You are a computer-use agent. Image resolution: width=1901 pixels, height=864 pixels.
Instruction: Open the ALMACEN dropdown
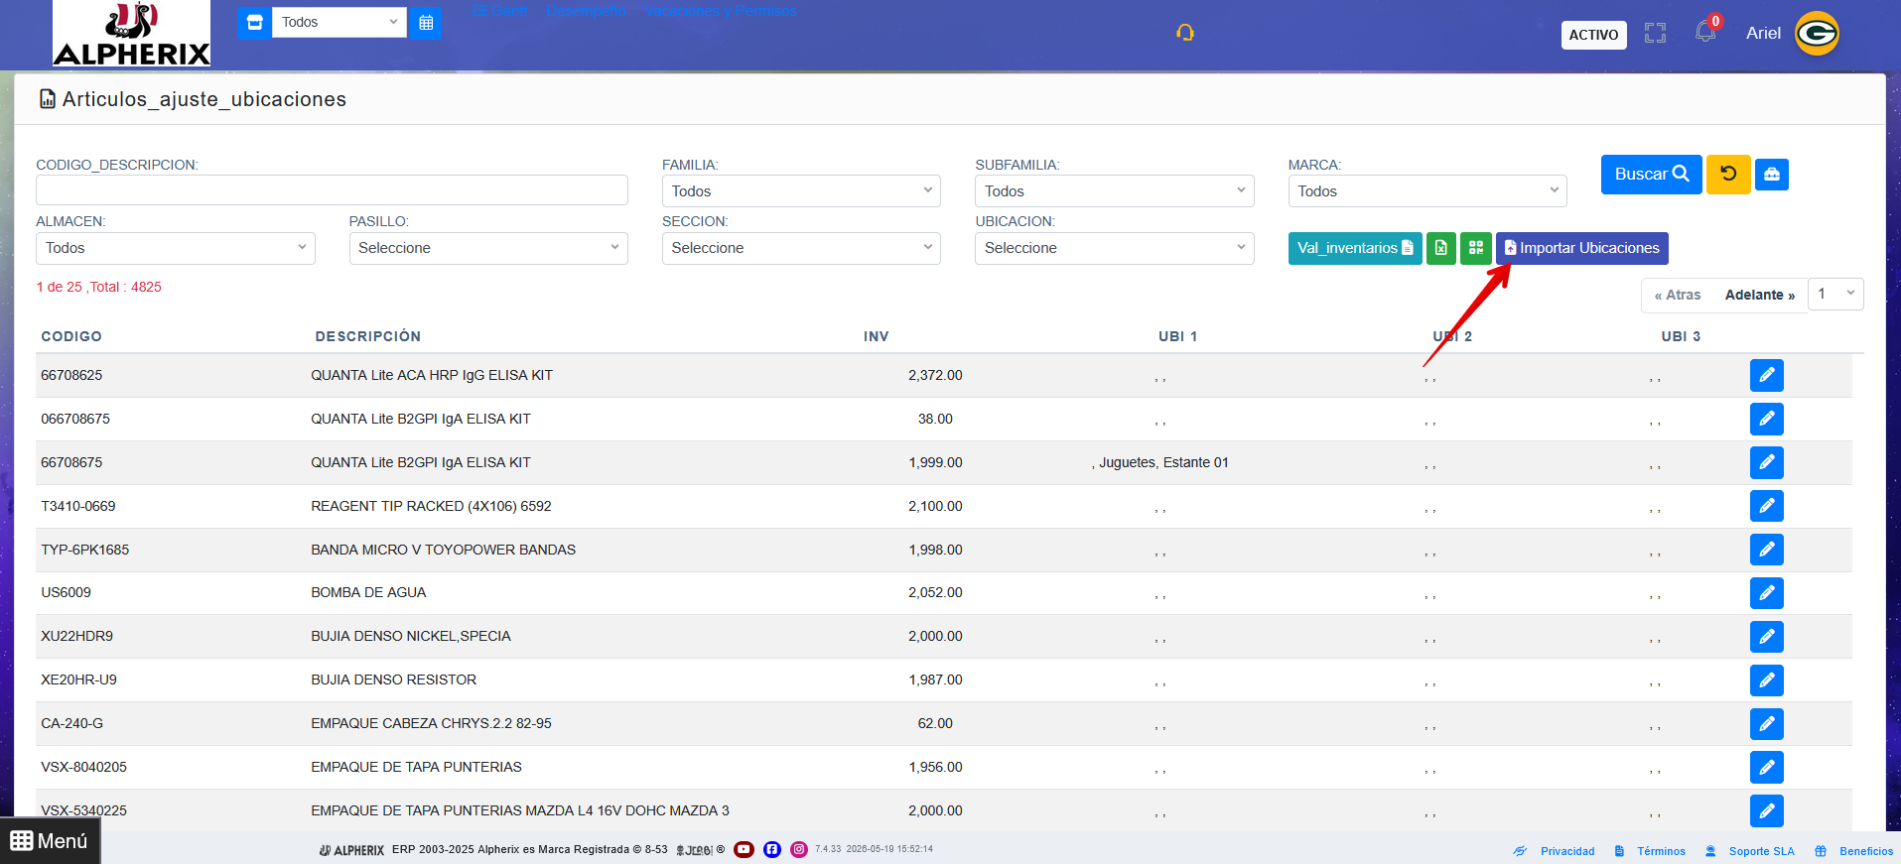pyautogui.click(x=176, y=248)
